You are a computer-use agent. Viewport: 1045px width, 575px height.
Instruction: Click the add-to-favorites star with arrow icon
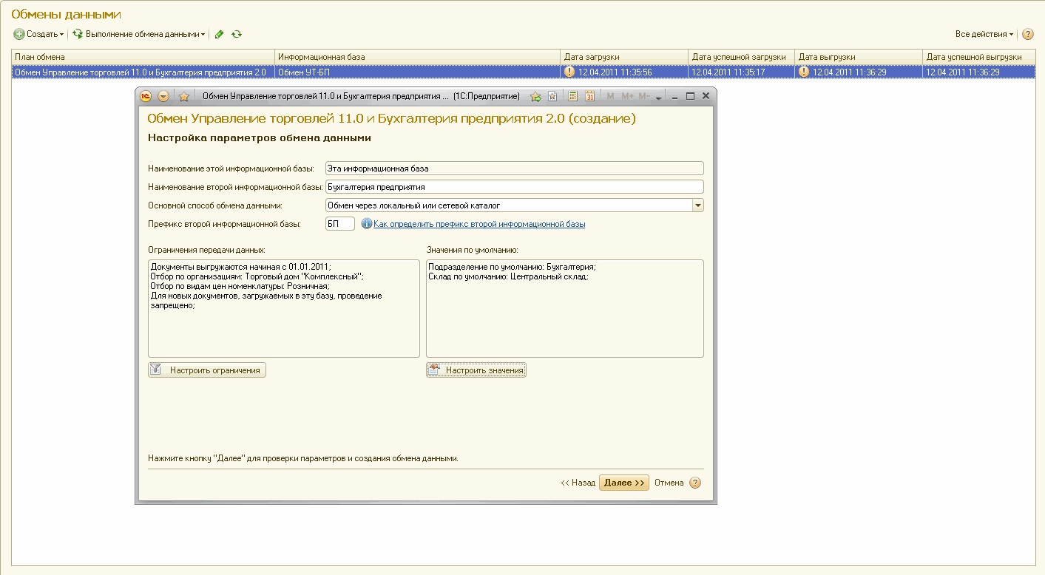pos(535,96)
